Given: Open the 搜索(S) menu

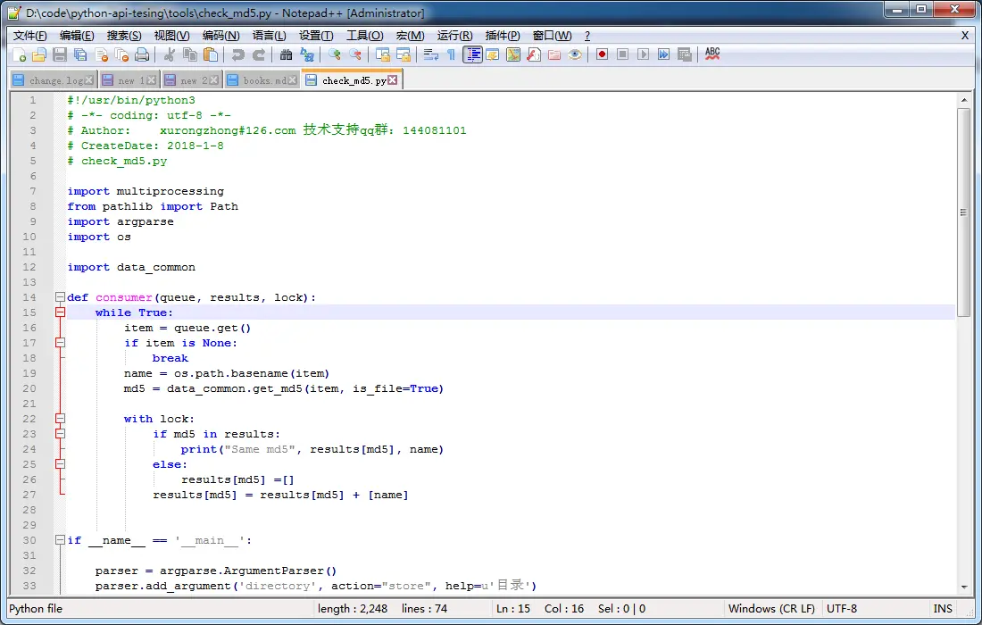Looking at the screenshot, I should [x=124, y=36].
